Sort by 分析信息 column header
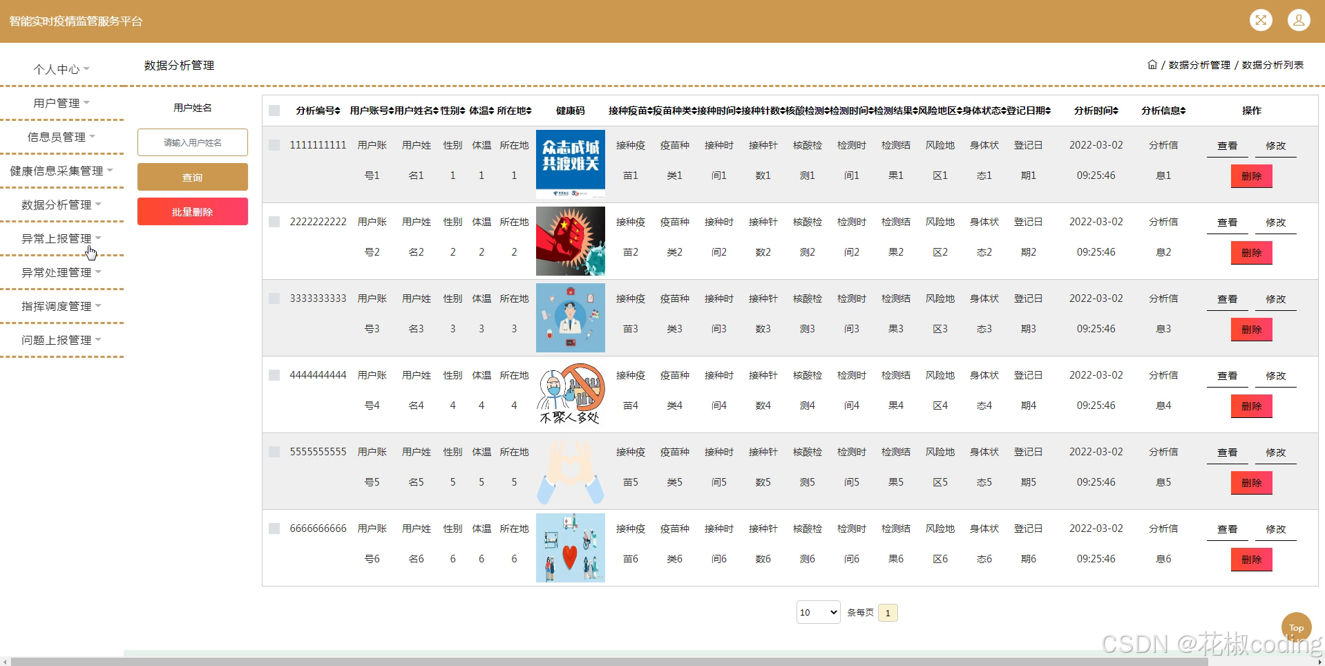The height and width of the screenshot is (666, 1325). coord(1163,111)
